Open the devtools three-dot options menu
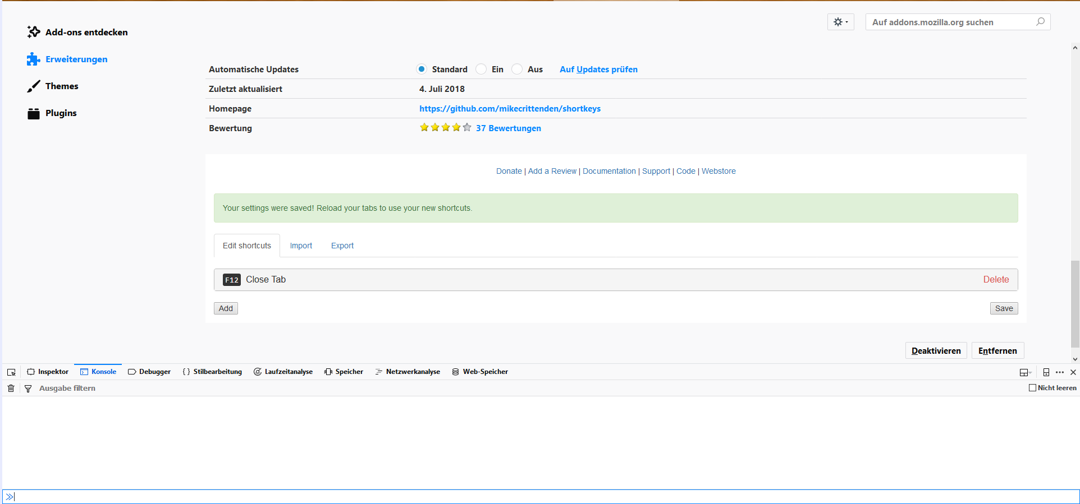 coord(1060,372)
